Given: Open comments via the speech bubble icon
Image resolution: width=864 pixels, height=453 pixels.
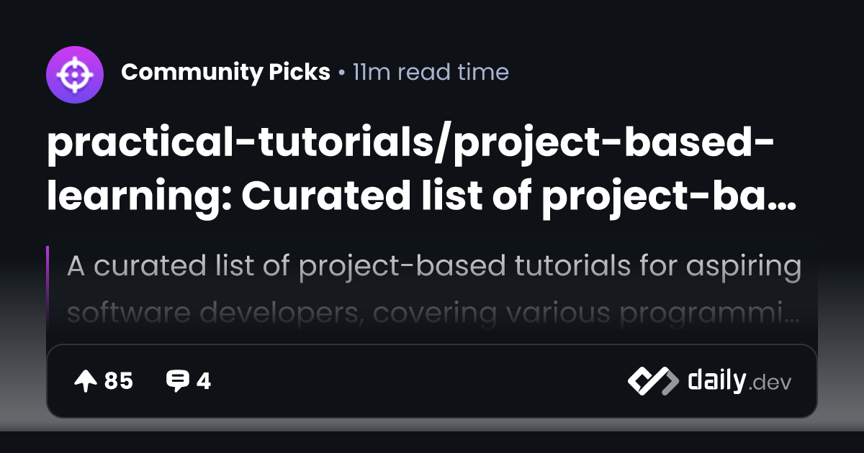Looking at the screenshot, I should 177,381.
